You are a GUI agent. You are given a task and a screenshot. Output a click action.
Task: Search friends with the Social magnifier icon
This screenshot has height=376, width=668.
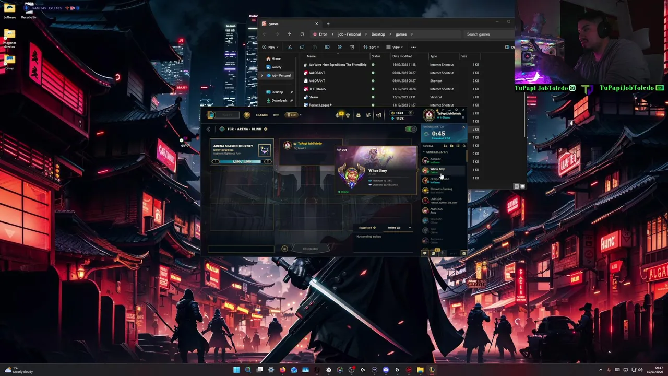pos(464,146)
